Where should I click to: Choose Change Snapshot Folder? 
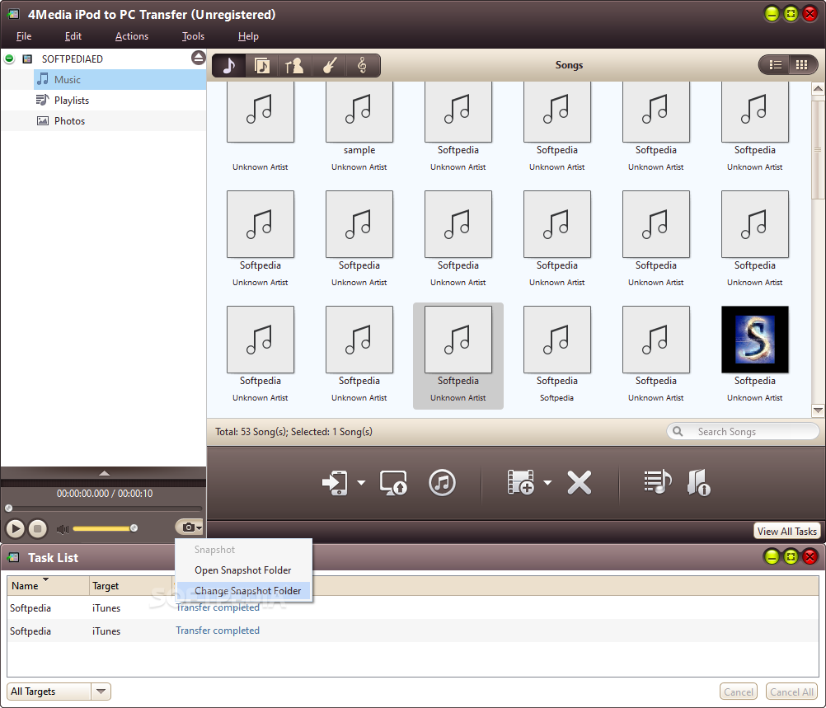243,590
